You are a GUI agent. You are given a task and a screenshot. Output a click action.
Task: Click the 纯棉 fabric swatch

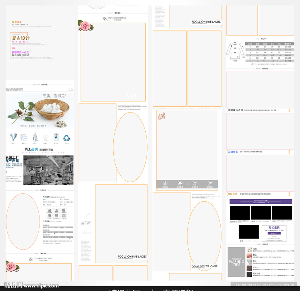[x=249, y=250]
